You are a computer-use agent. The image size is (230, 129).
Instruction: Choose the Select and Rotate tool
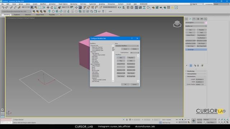pyautogui.click(x=52, y=8)
